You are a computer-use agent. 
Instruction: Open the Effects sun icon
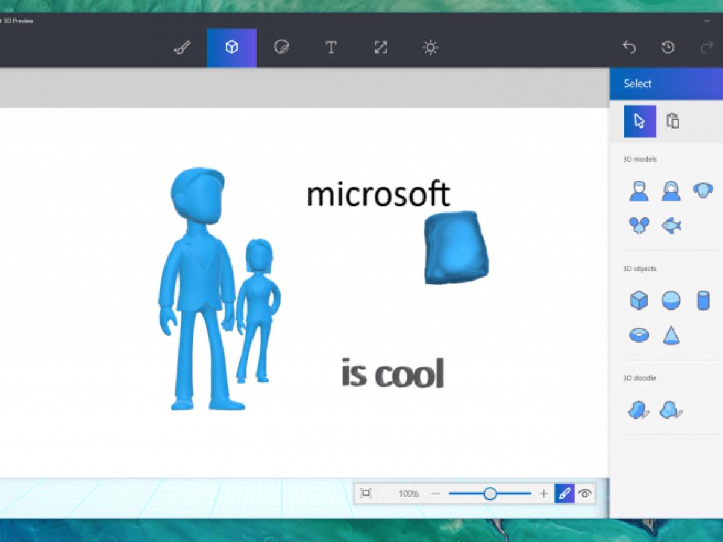430,48
